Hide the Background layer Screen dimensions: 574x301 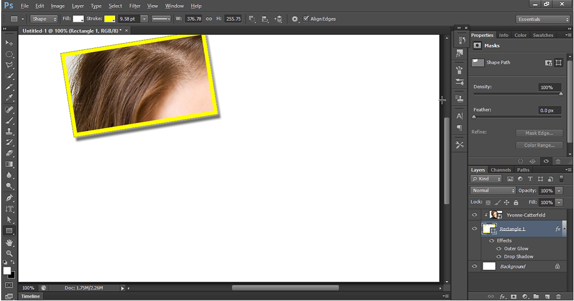475,267
